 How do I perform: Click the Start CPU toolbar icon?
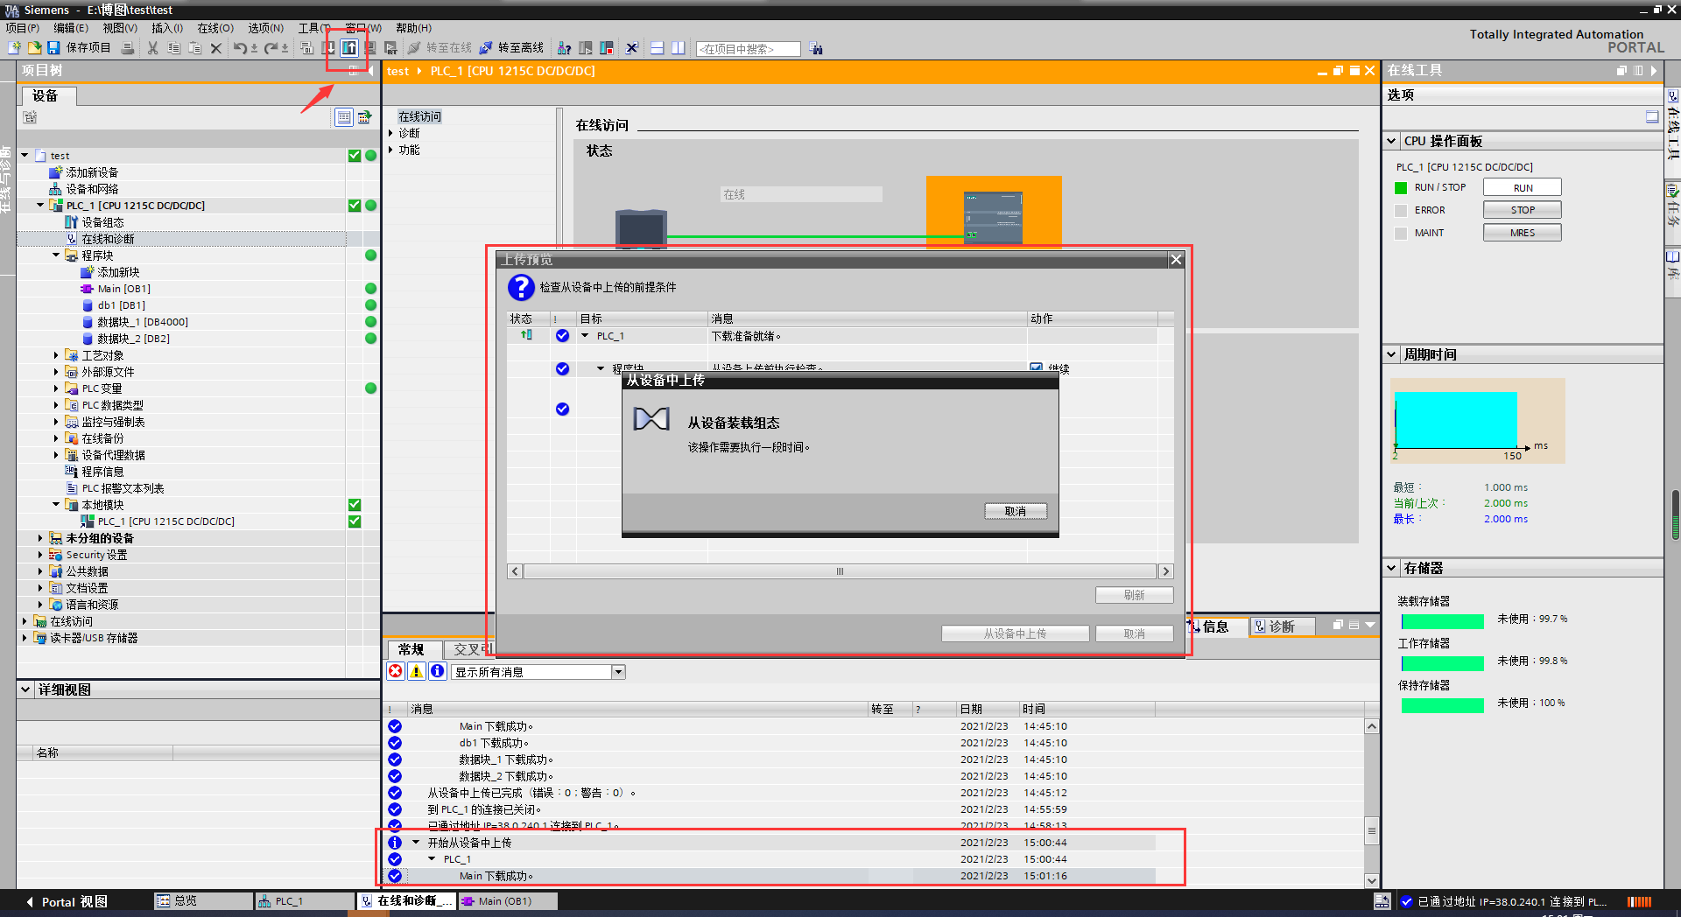pos(586,48)
